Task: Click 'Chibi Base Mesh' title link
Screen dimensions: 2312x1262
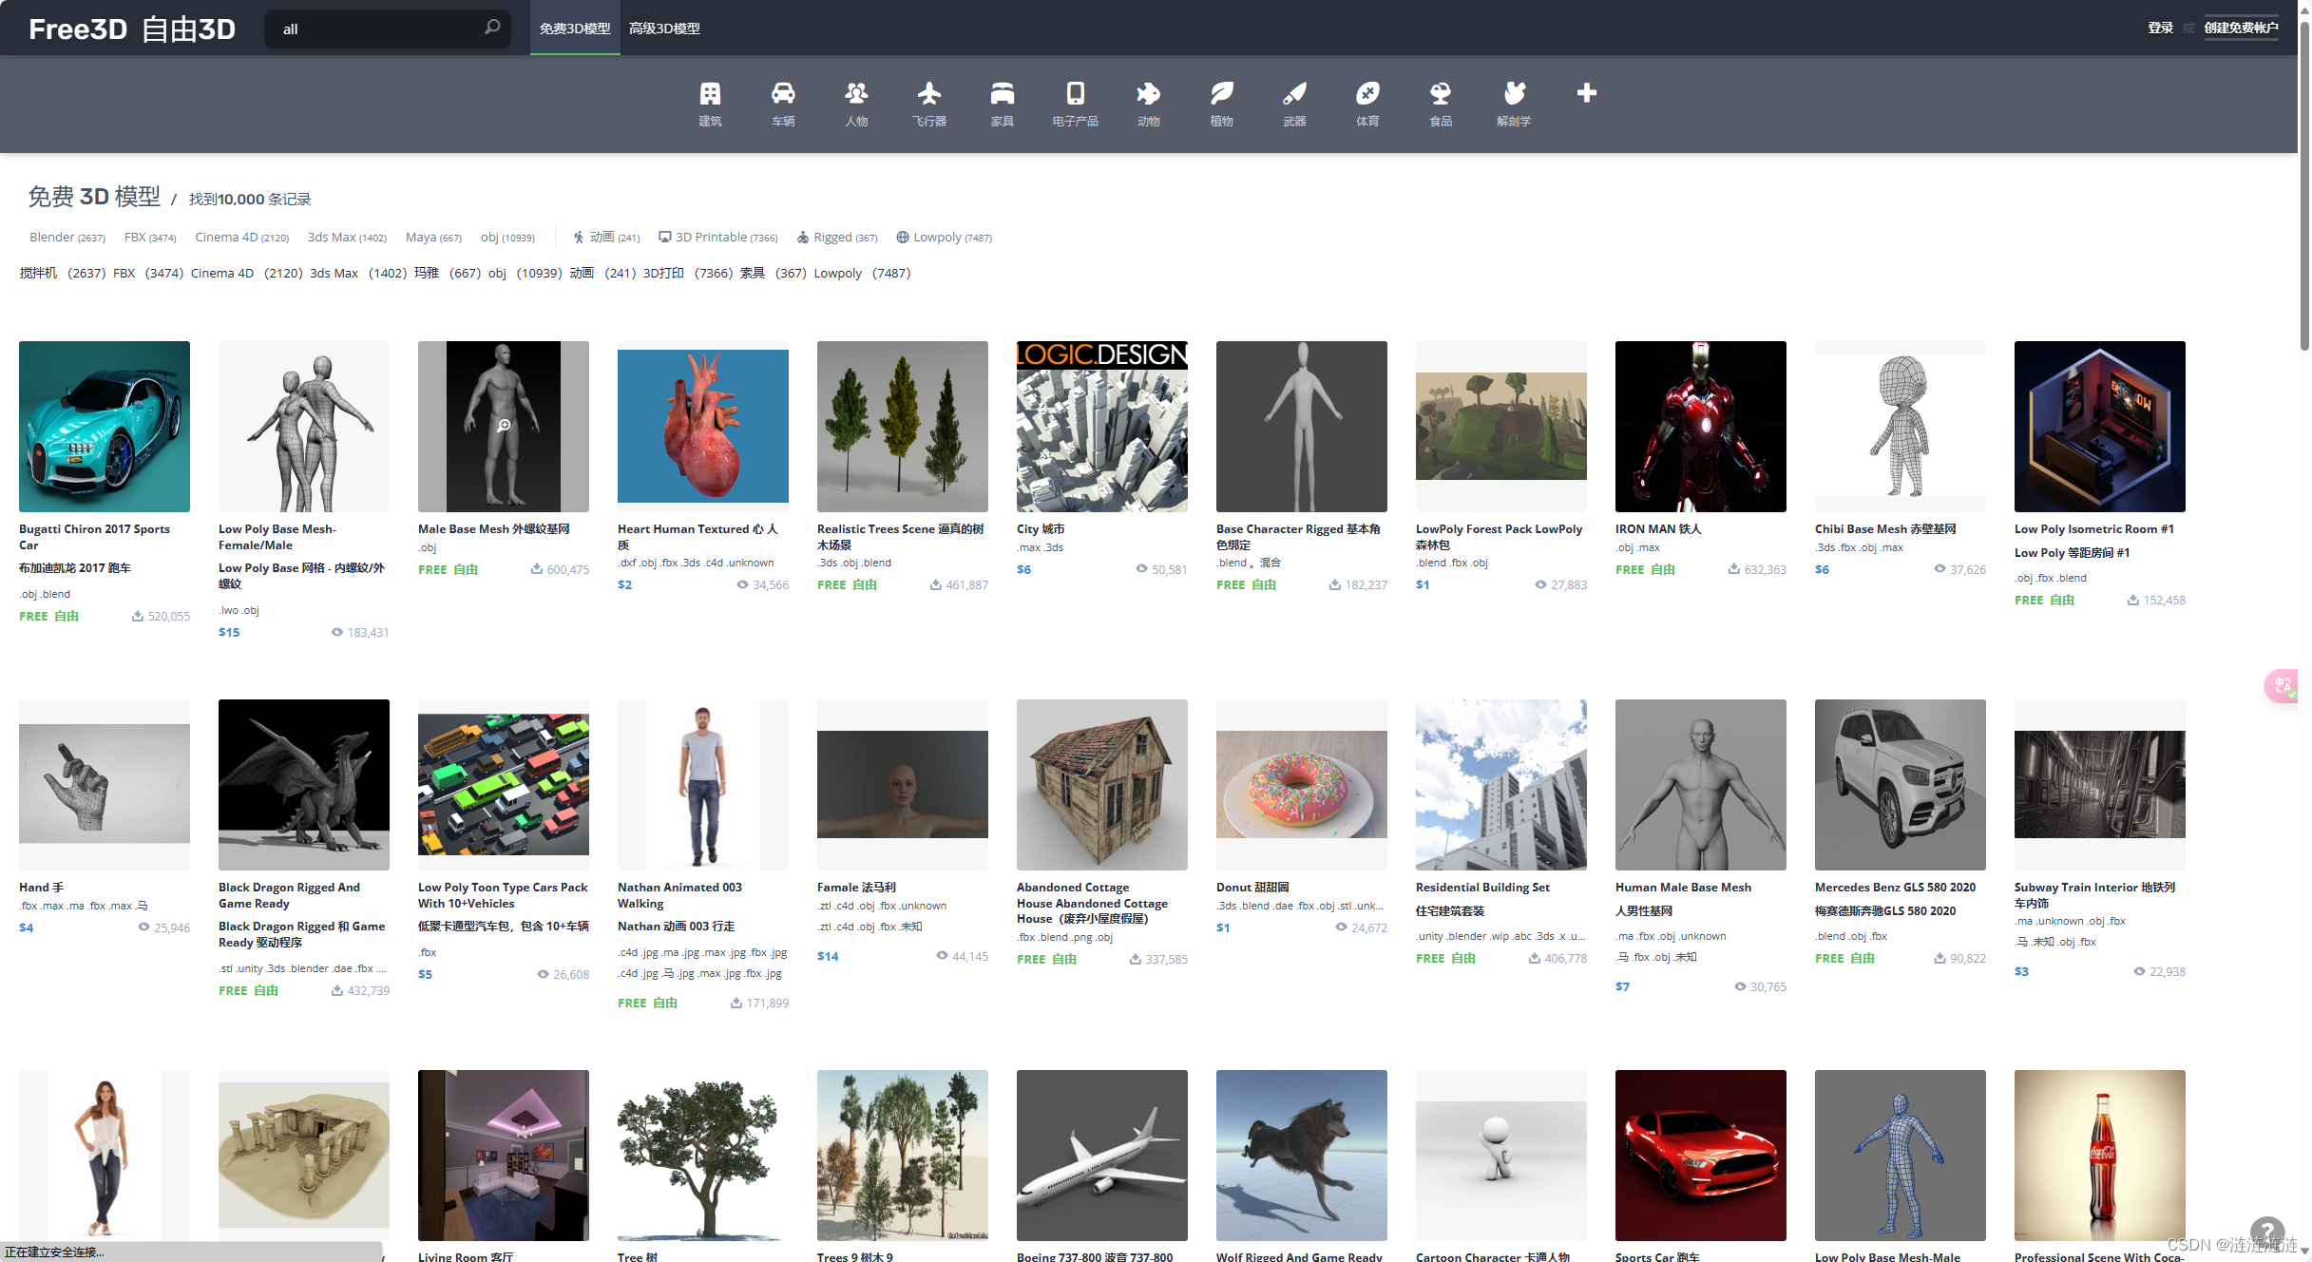Action: 1885,529
